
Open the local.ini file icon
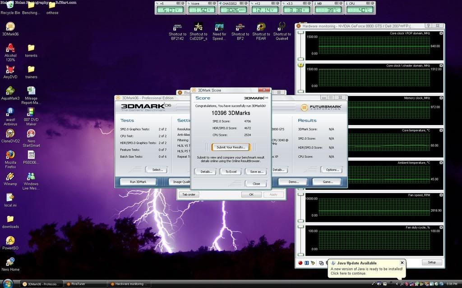coord(10,200)
